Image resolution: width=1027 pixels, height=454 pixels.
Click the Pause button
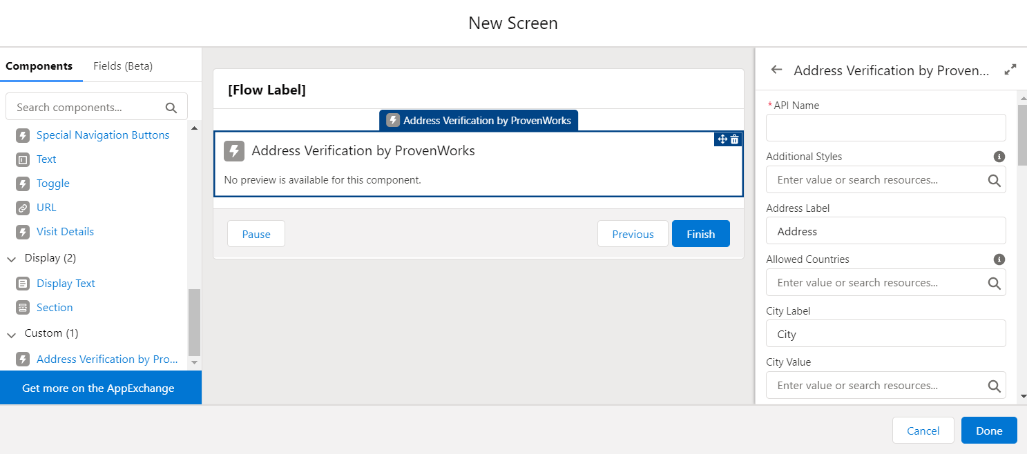pyautogui.click(x=256, y=234)
